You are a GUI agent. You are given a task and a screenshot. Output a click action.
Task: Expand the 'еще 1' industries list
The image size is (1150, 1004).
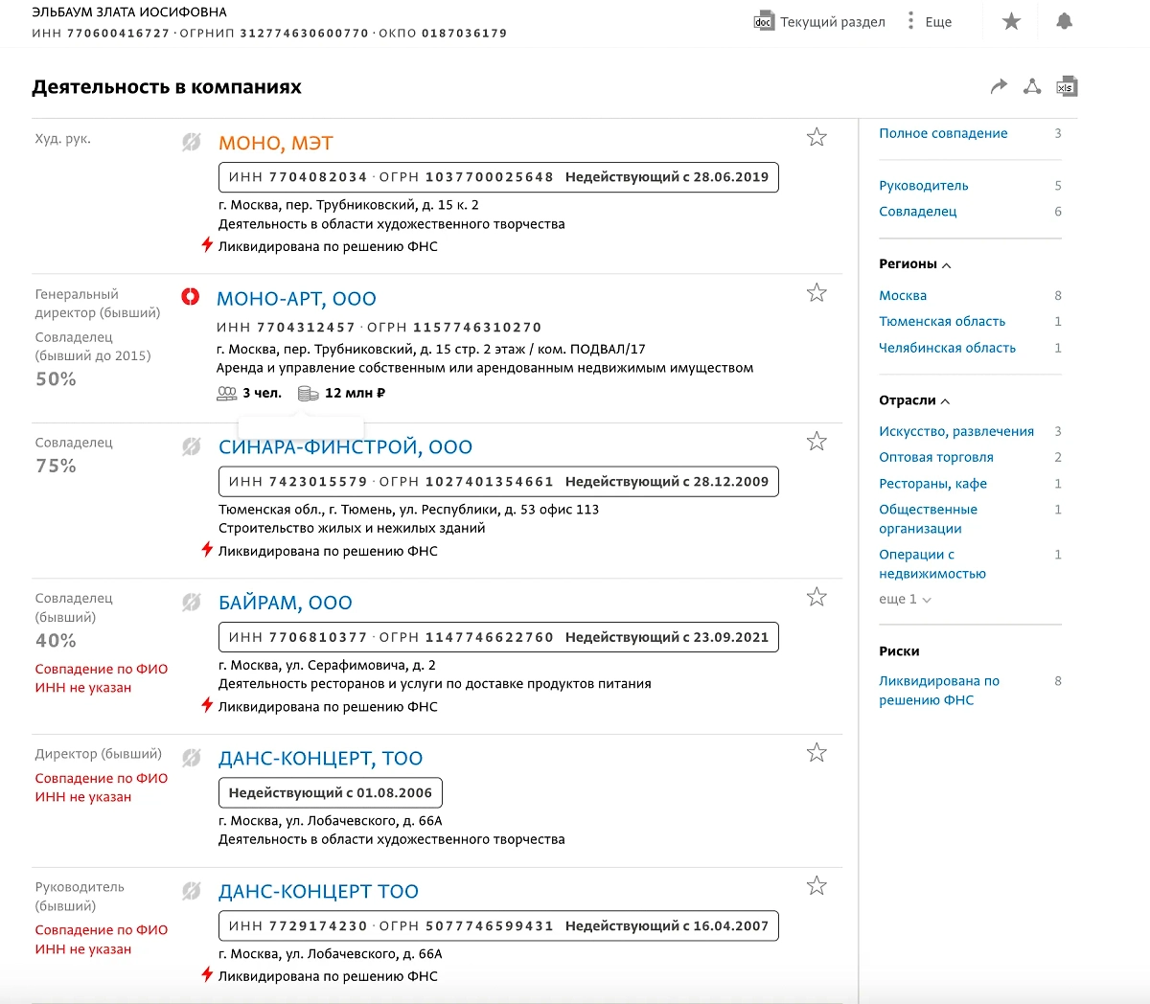904,599
